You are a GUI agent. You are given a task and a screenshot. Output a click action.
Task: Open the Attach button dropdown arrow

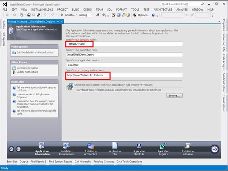76,15
